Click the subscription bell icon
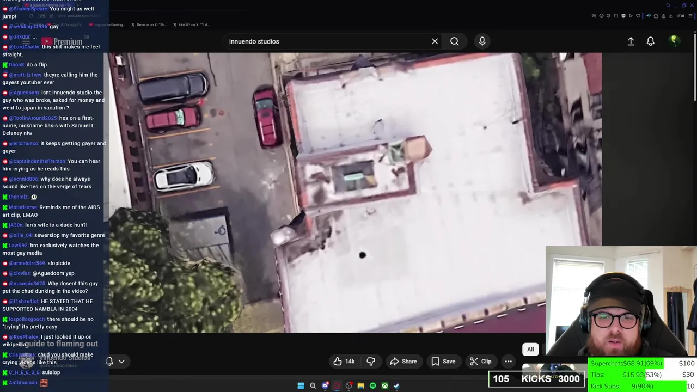This screenshot has height=392, width=697. point(109,362)
